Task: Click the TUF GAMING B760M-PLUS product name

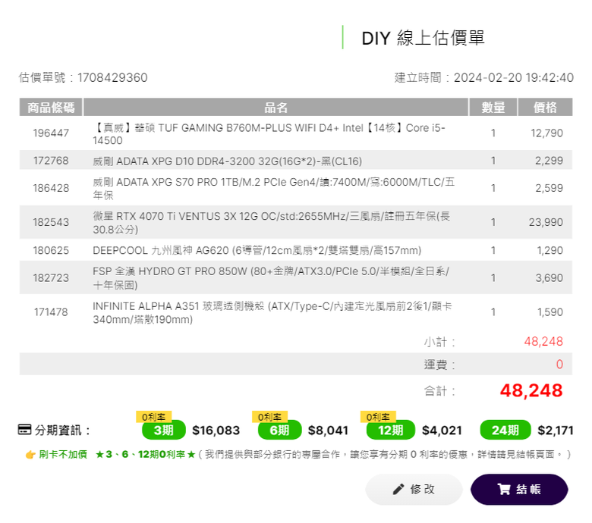Action: pos(269,134)
